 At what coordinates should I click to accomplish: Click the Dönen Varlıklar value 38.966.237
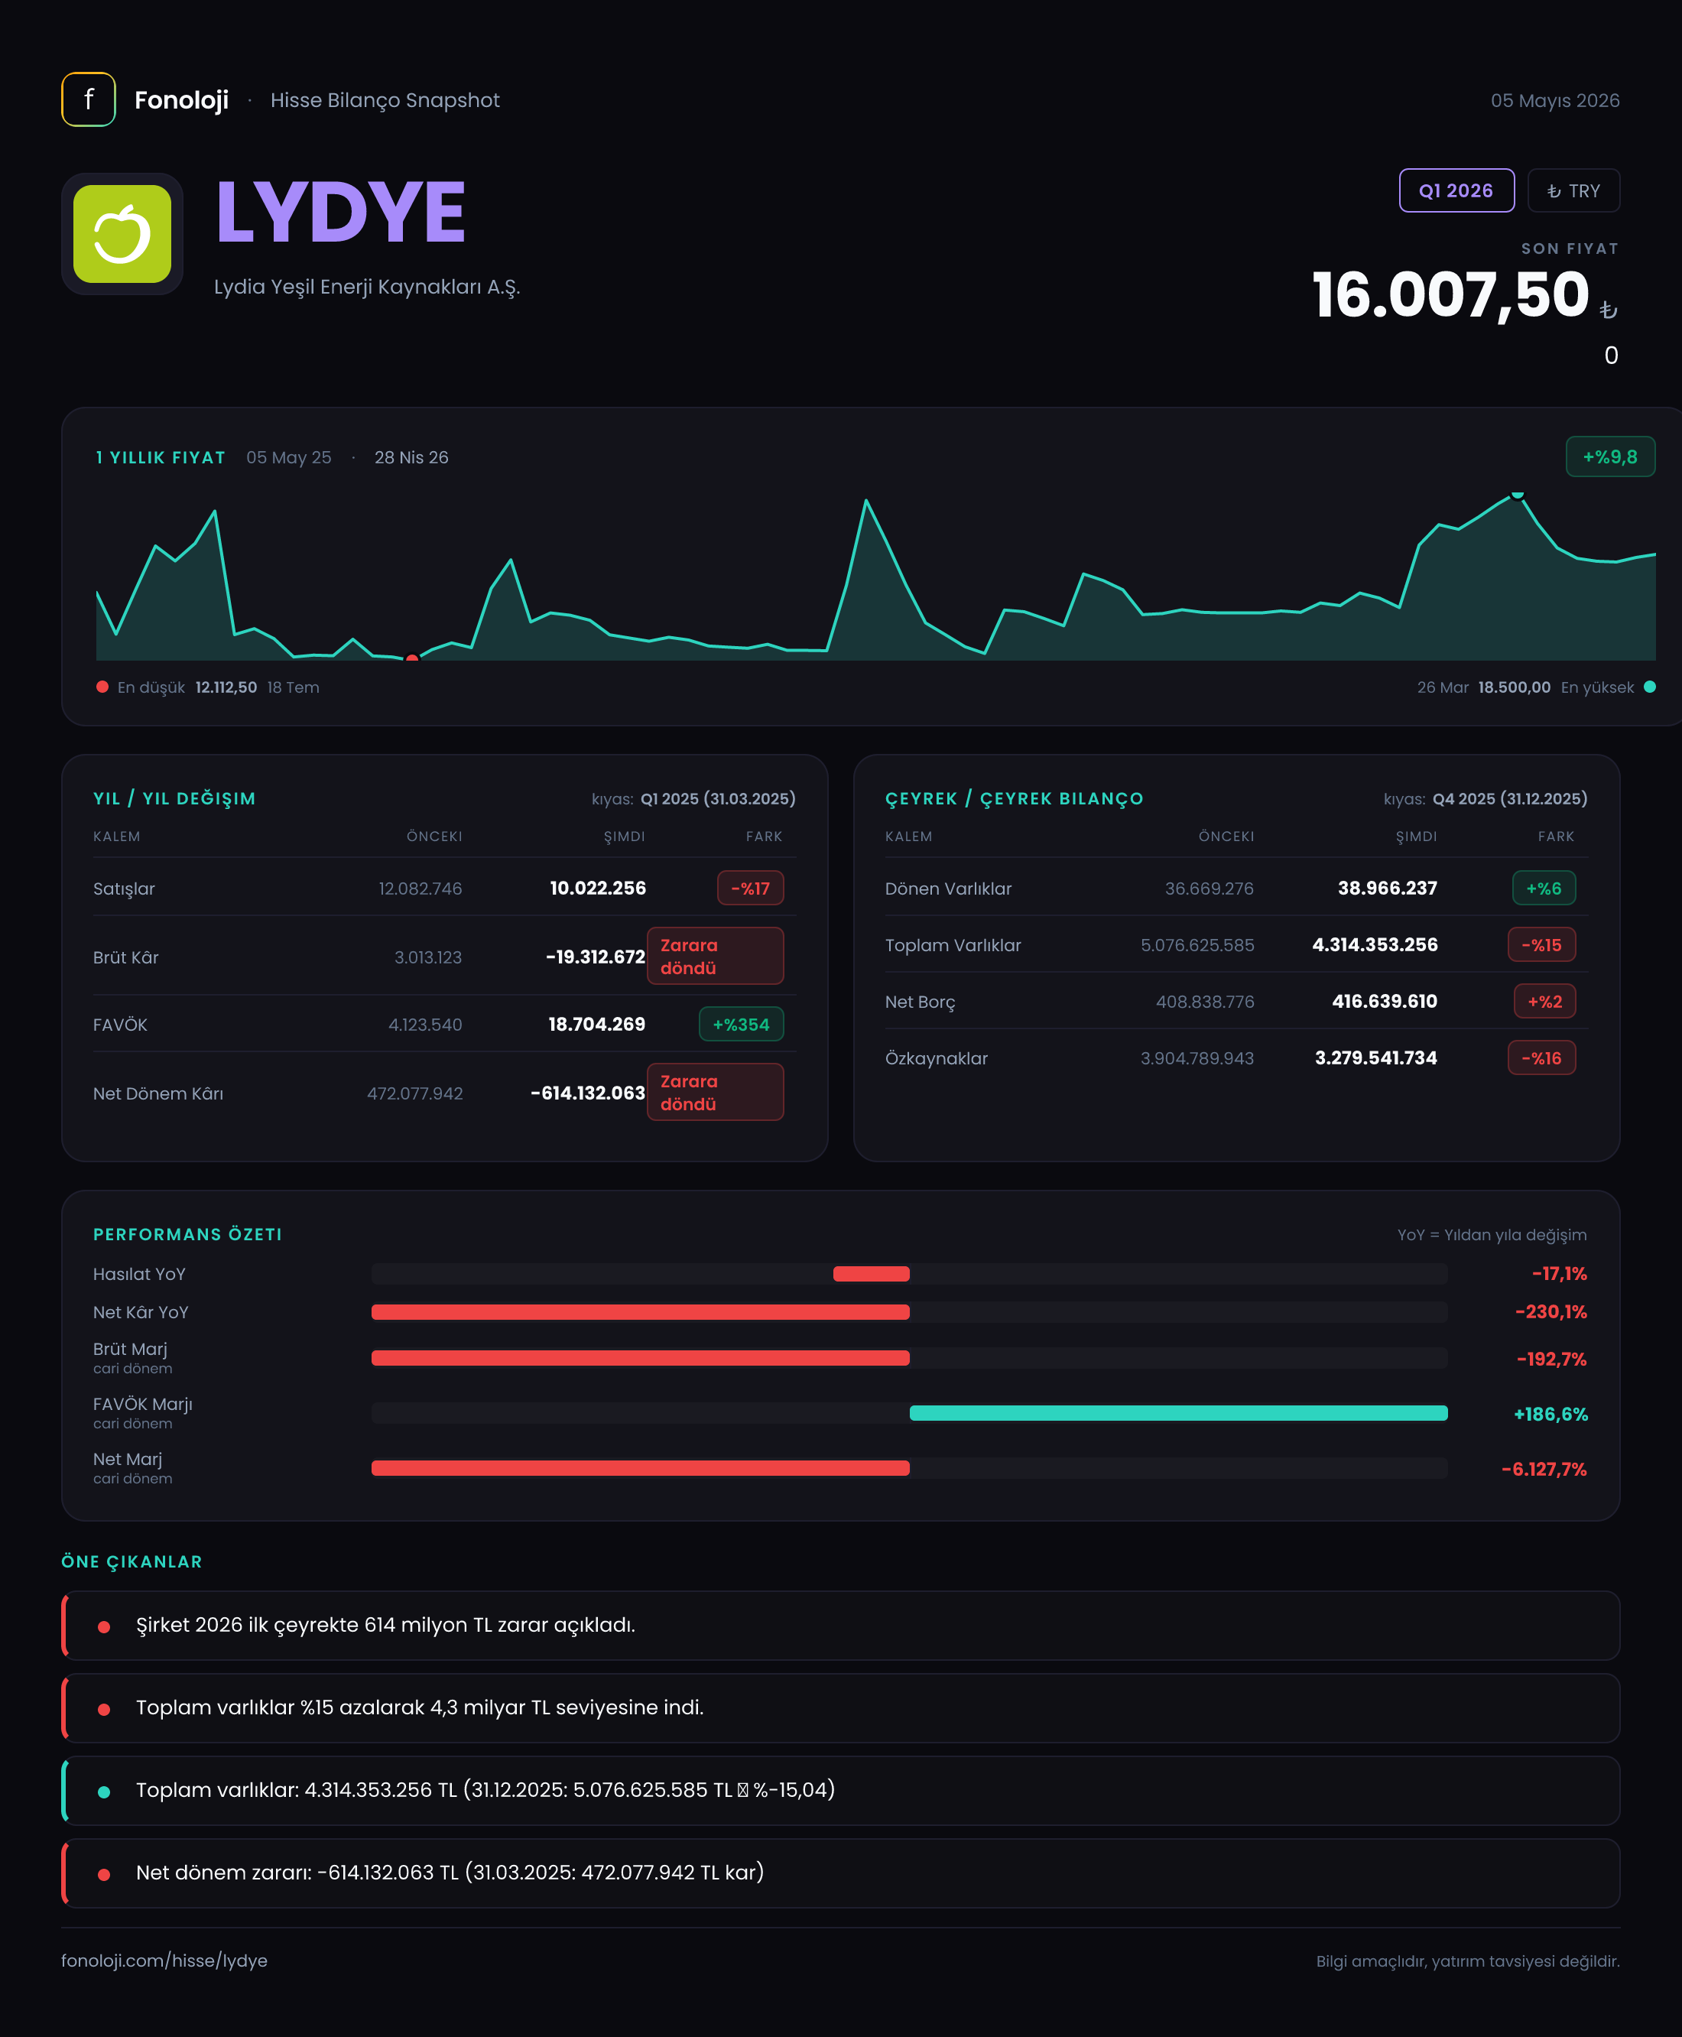click(x=1388, y=888)
